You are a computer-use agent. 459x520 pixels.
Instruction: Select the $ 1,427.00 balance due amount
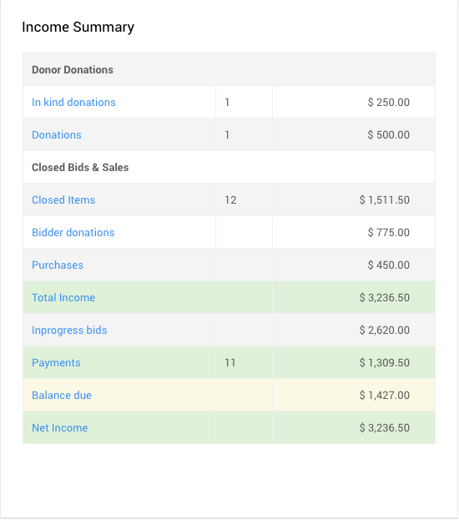(x=385, y=396)
